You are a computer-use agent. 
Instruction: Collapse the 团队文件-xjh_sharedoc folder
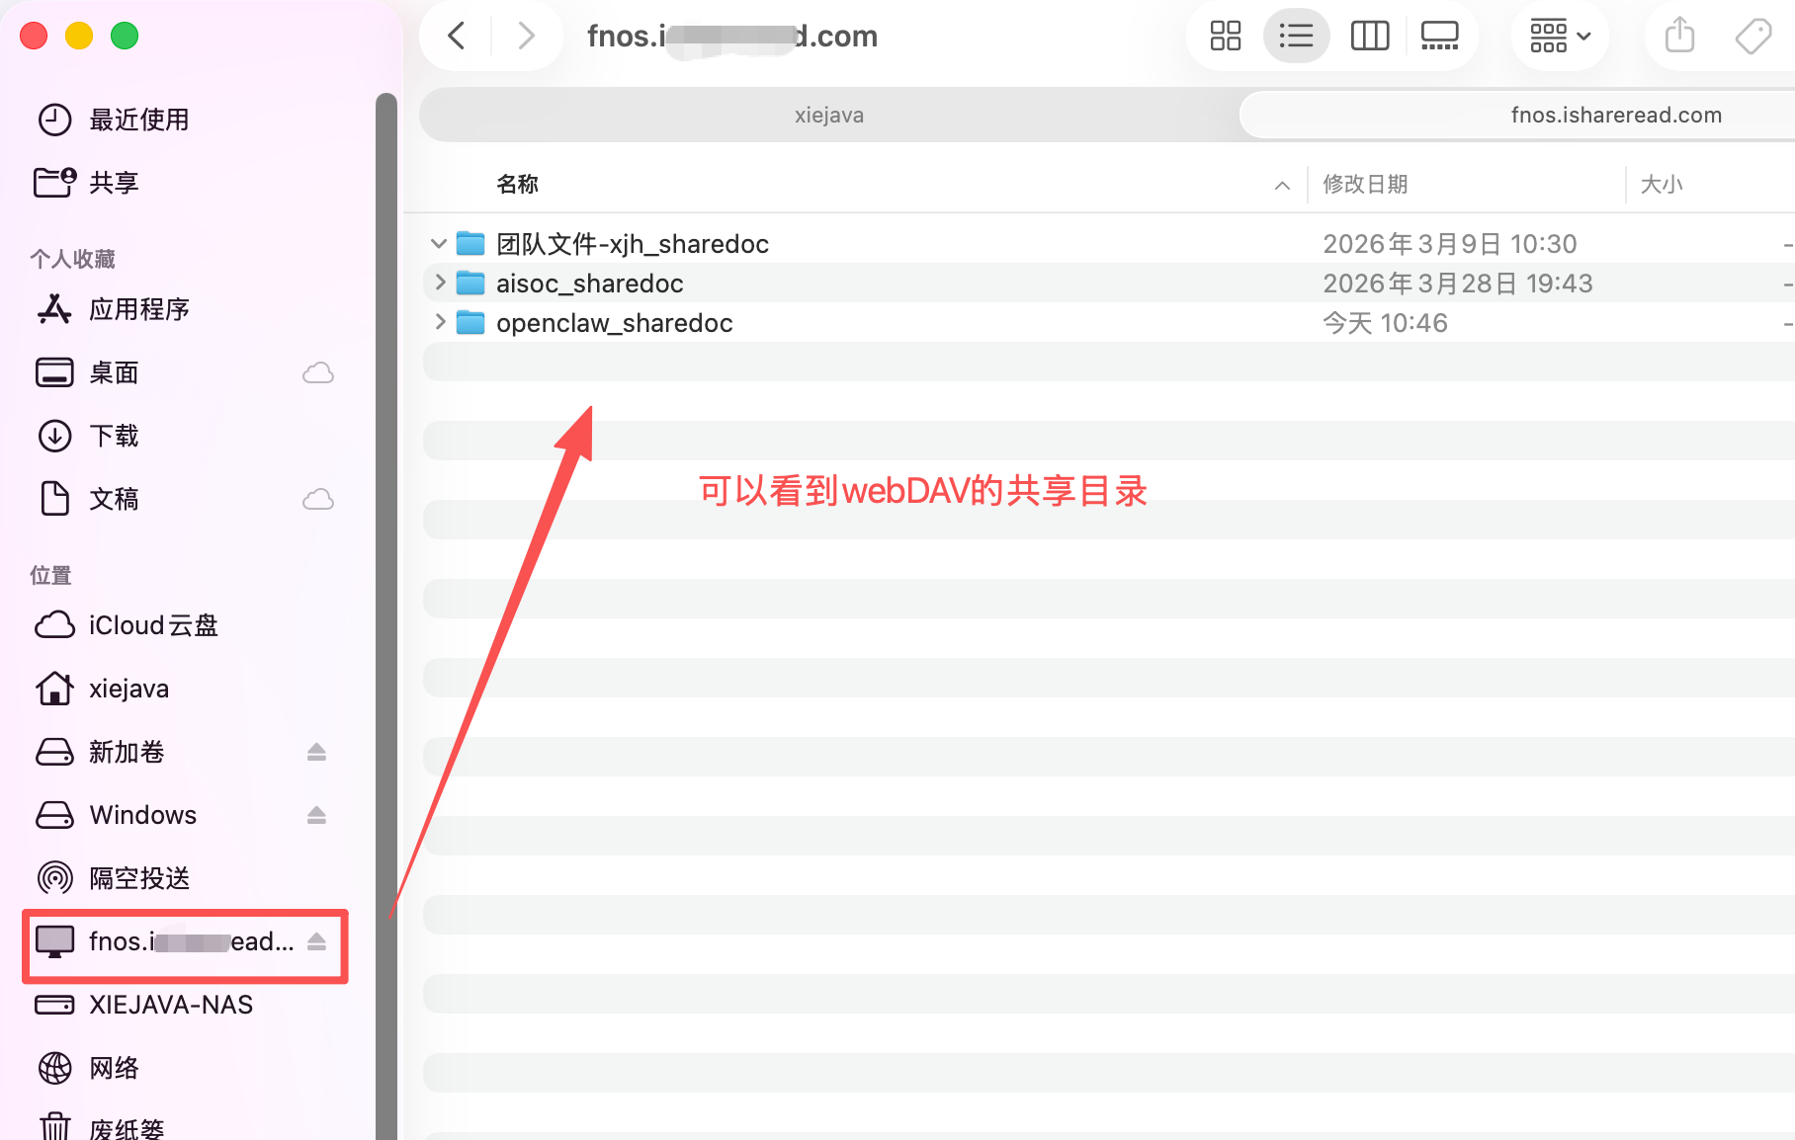click(x=438, y=243)
